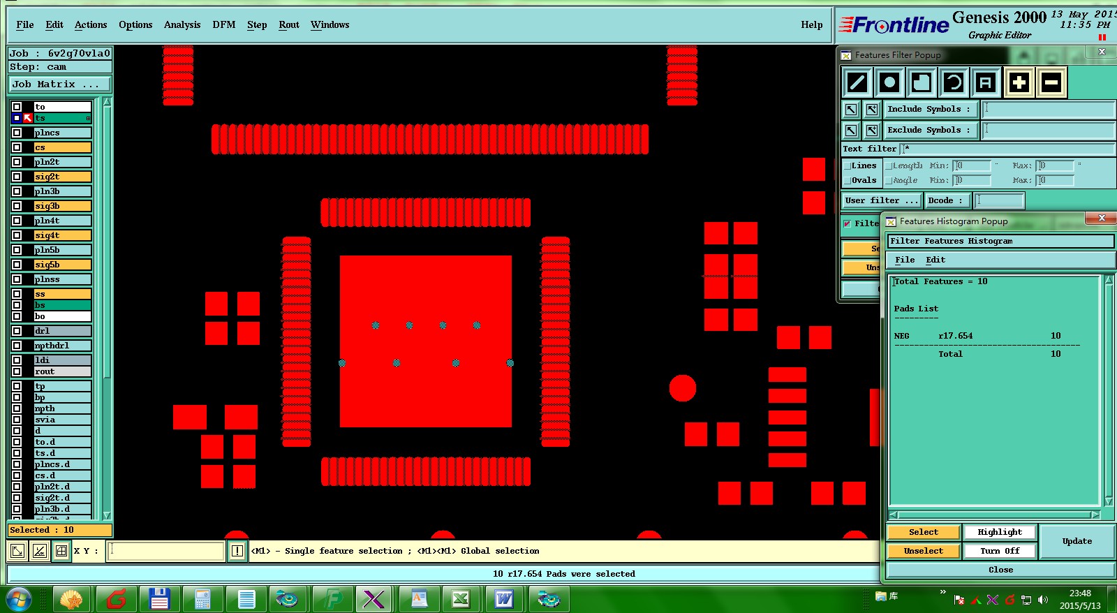Click the horizontal scrollbar under the histogram list
Viewport: 1117px width, 613px height.
[x=995, y=515]
